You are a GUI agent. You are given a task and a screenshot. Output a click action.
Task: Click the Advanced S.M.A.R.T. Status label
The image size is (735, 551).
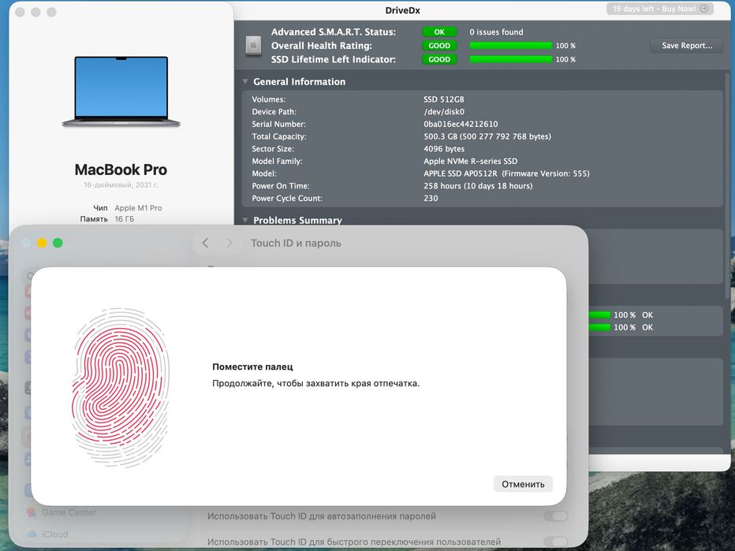pos(334,32)
